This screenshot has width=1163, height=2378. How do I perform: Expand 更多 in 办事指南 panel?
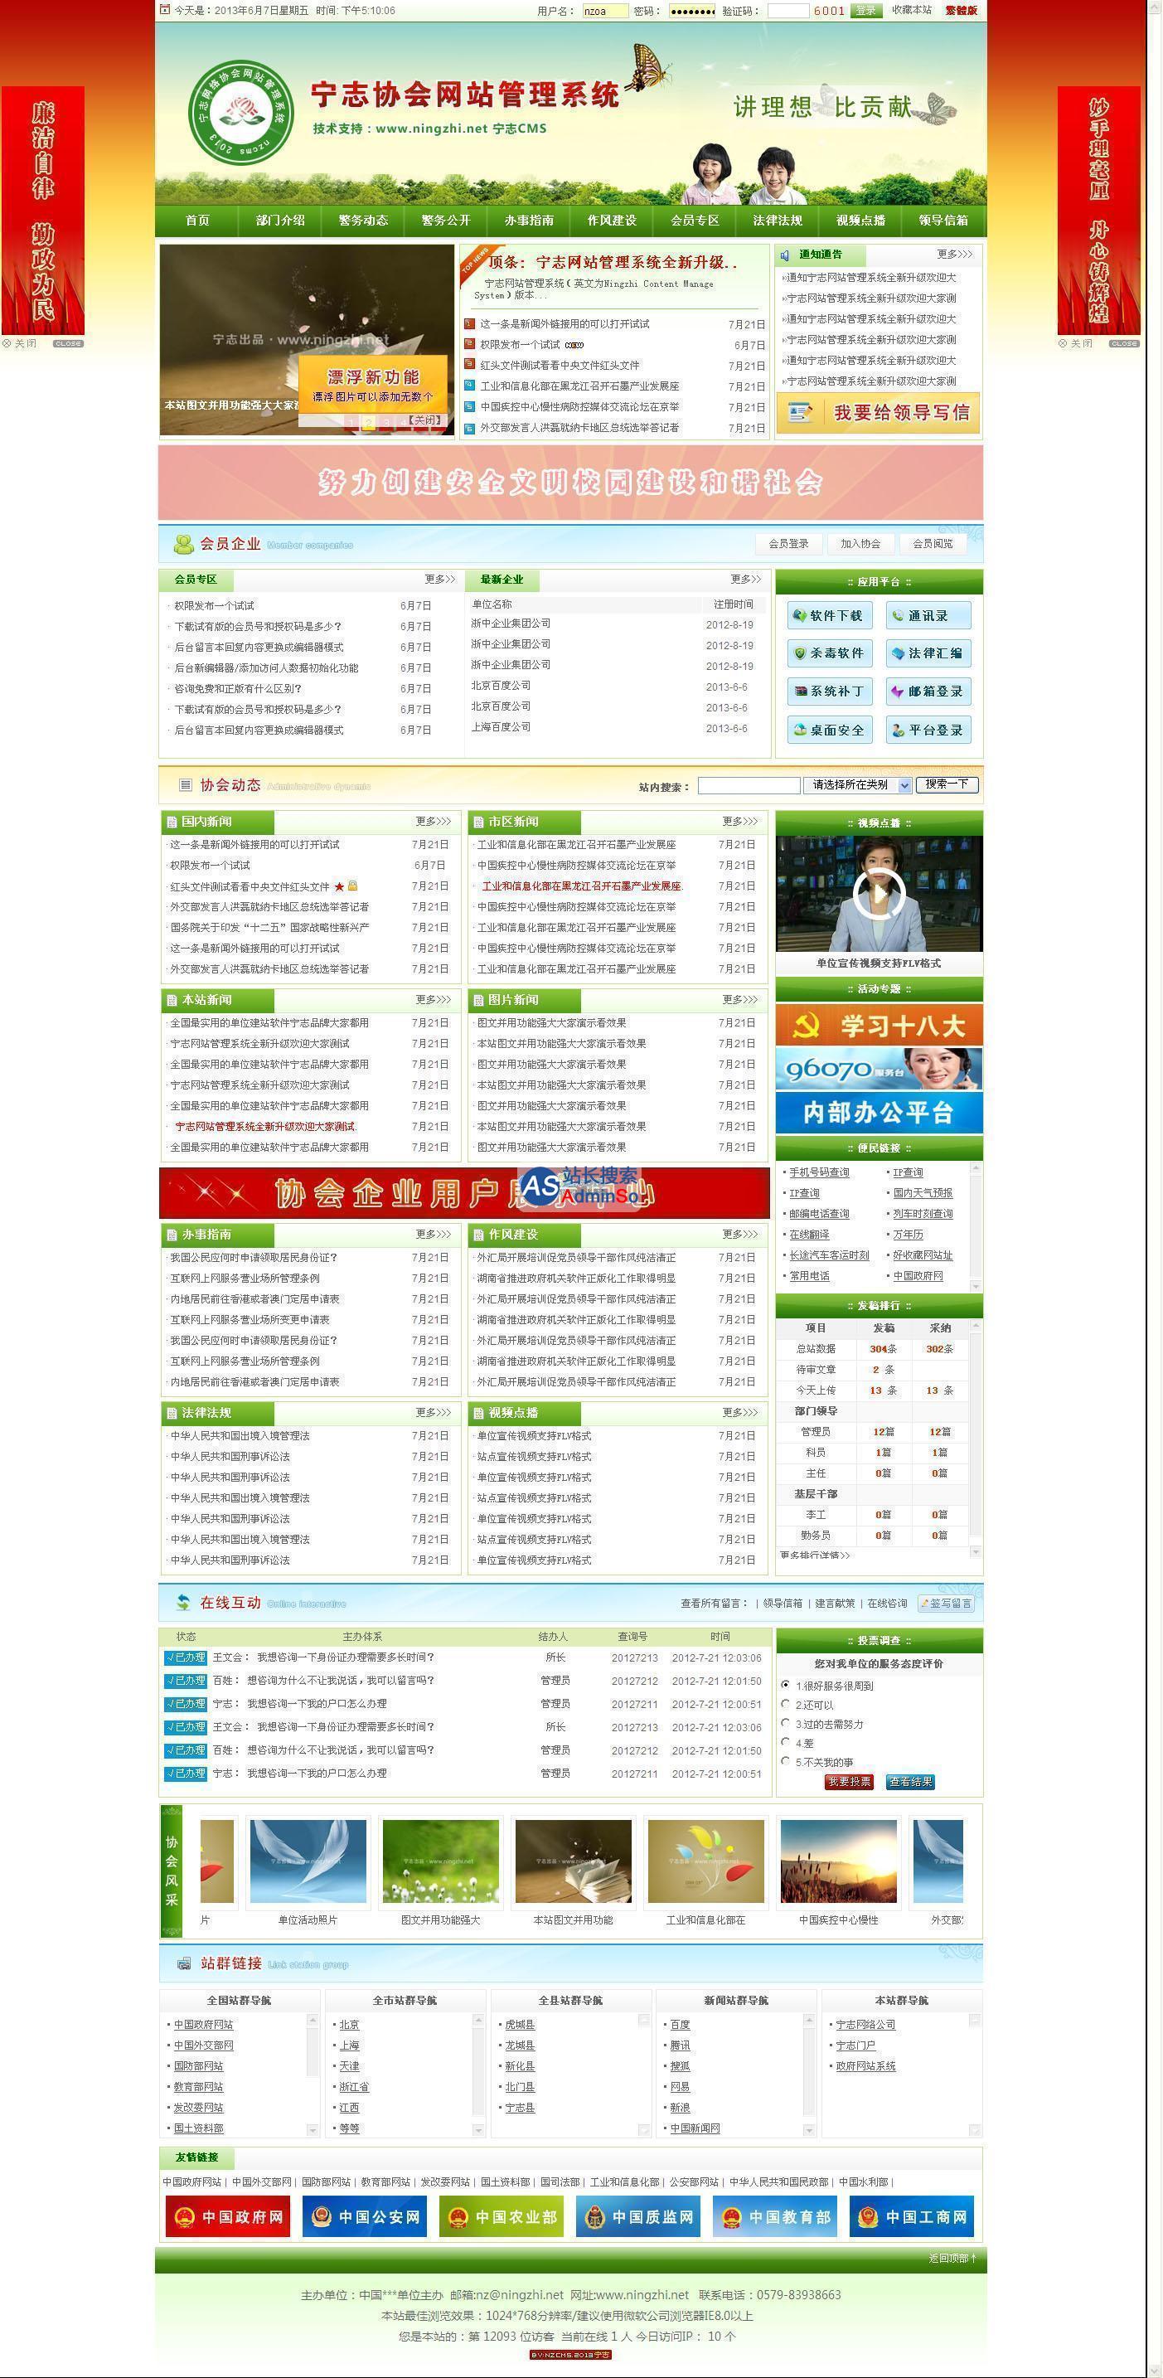point(433,1235)
